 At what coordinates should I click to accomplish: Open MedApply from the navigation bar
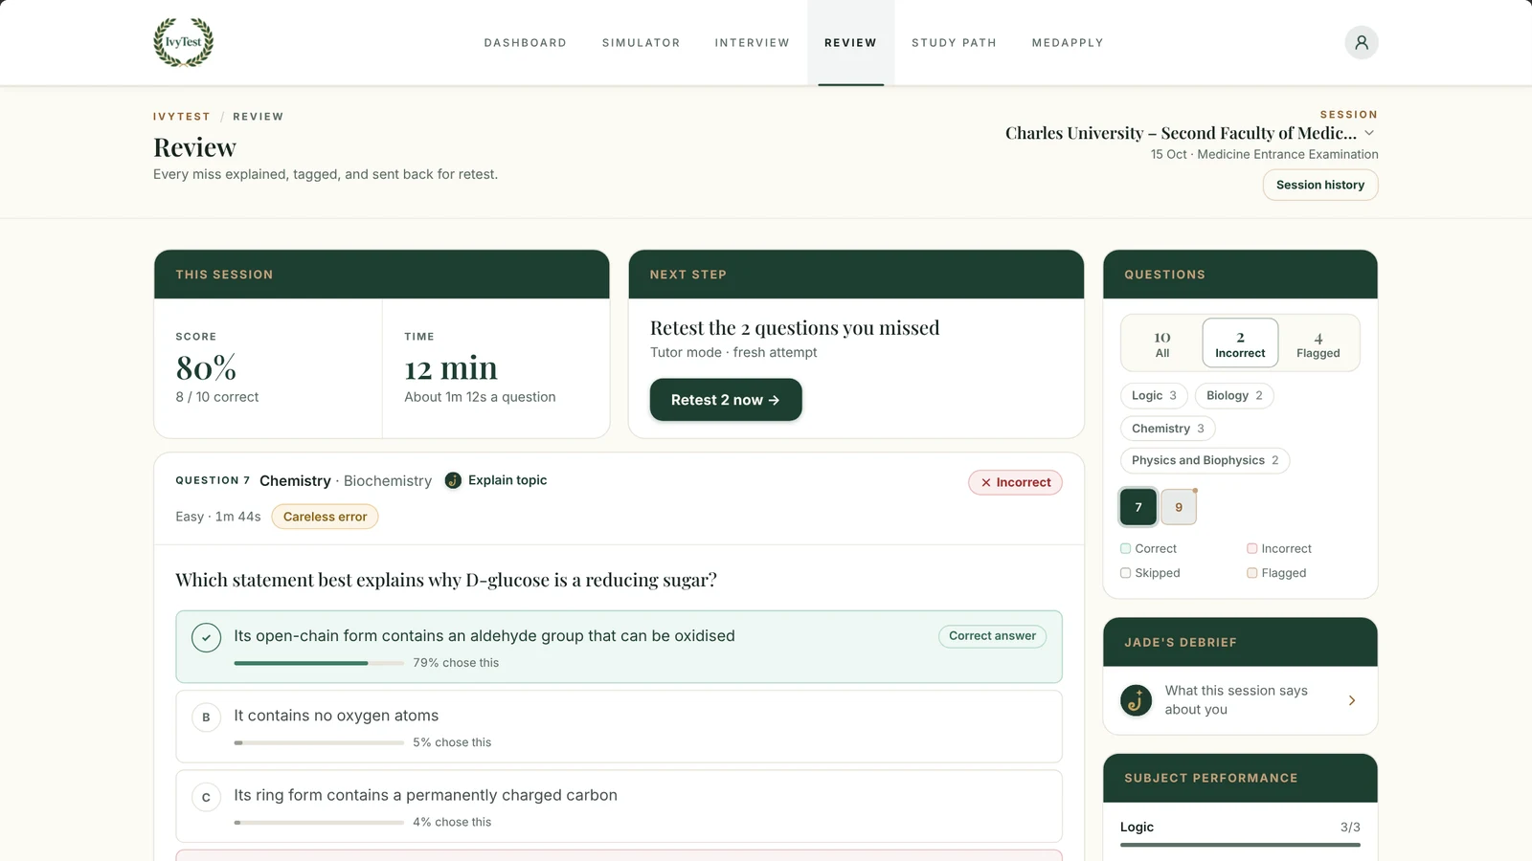point(1068,43)
